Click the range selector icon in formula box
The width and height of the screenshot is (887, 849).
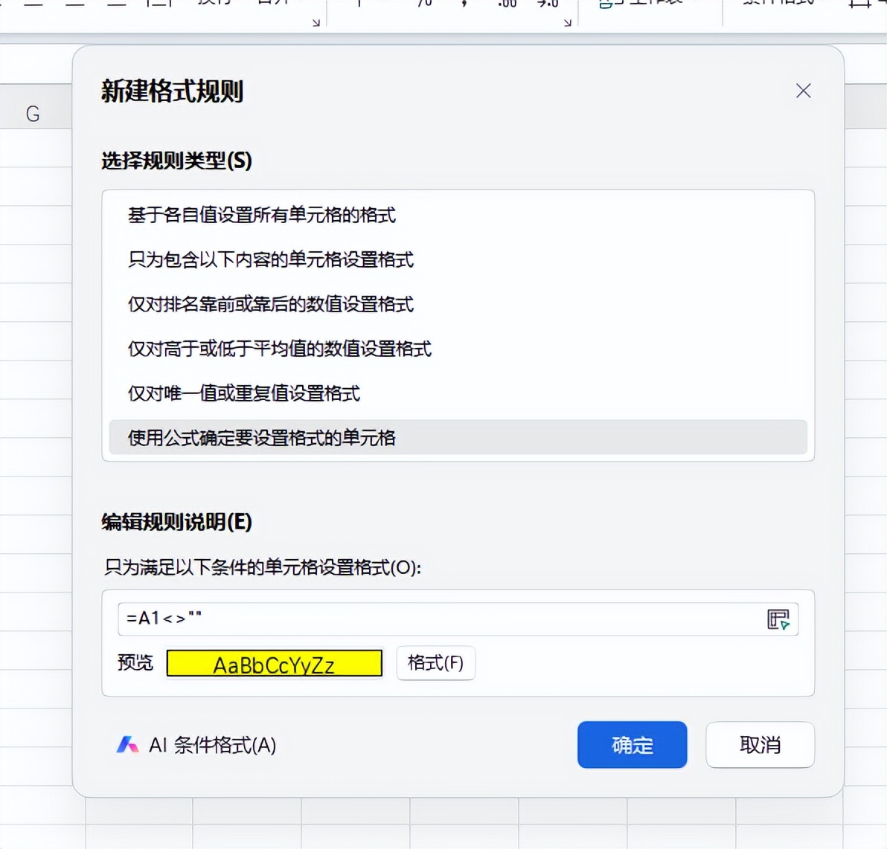tap(778, 619)
